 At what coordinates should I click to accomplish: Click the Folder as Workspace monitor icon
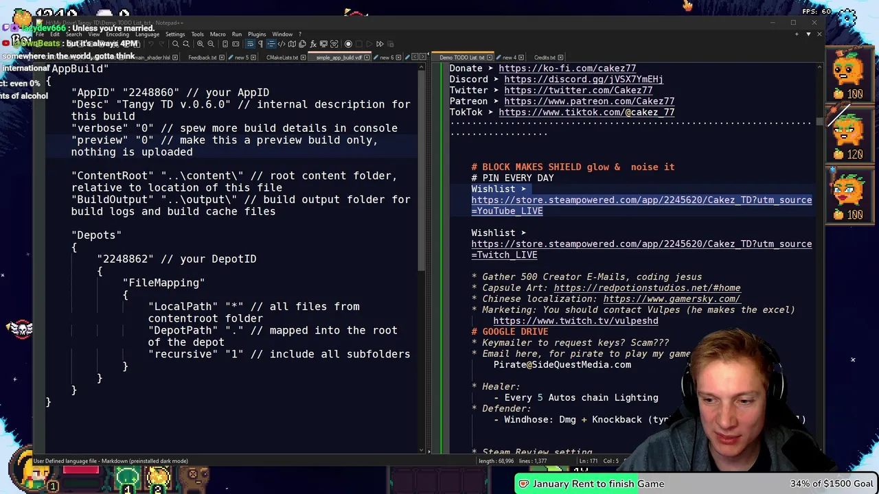[323, 44]
